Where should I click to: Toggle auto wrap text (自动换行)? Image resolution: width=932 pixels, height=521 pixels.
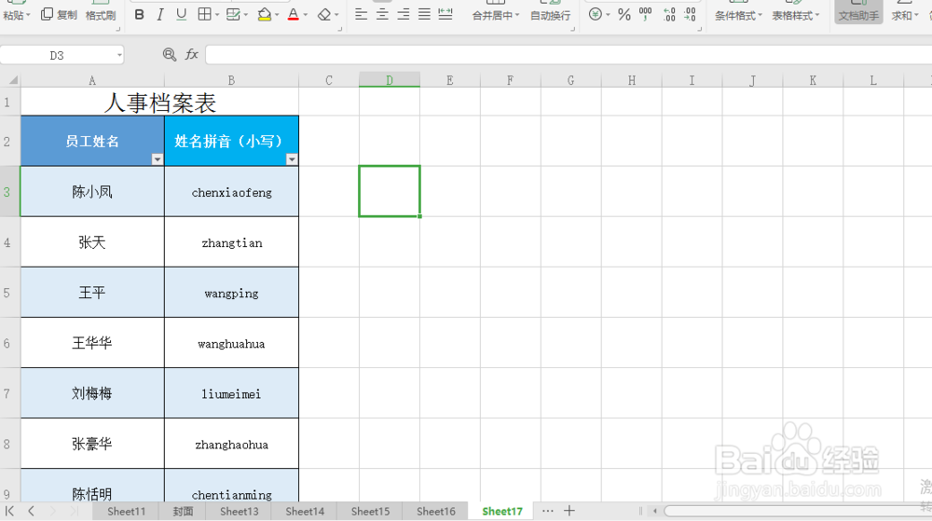click(x=550, y=16)
